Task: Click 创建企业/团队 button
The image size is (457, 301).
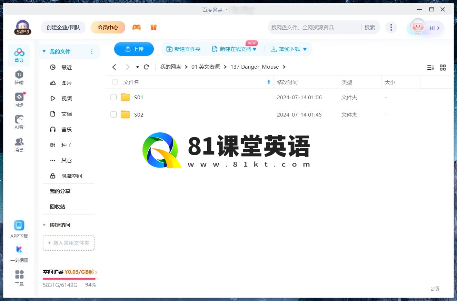Action: [63, 27]
